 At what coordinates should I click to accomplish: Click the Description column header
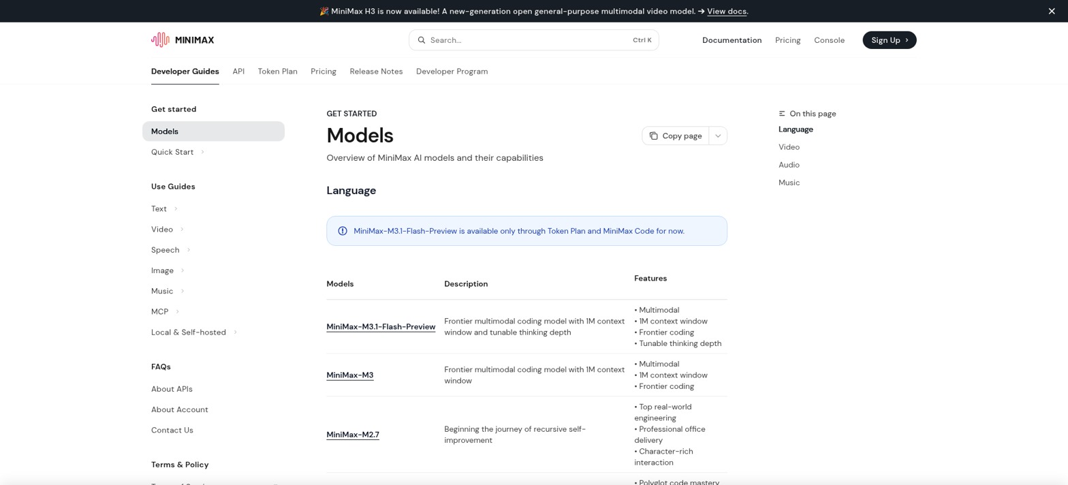pyautogui.click(x=466, y=284)
